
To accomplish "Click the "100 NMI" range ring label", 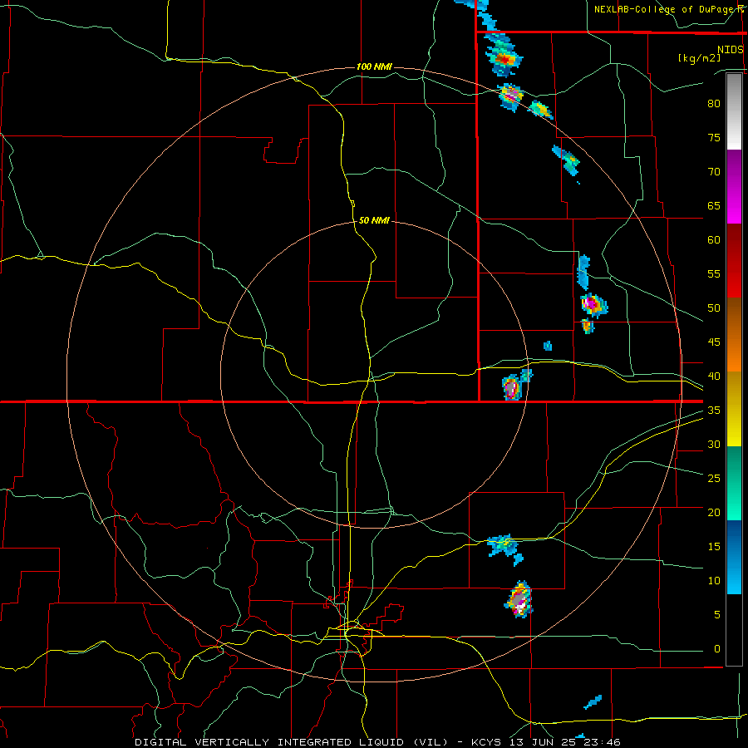I will (x=374, y=66).
